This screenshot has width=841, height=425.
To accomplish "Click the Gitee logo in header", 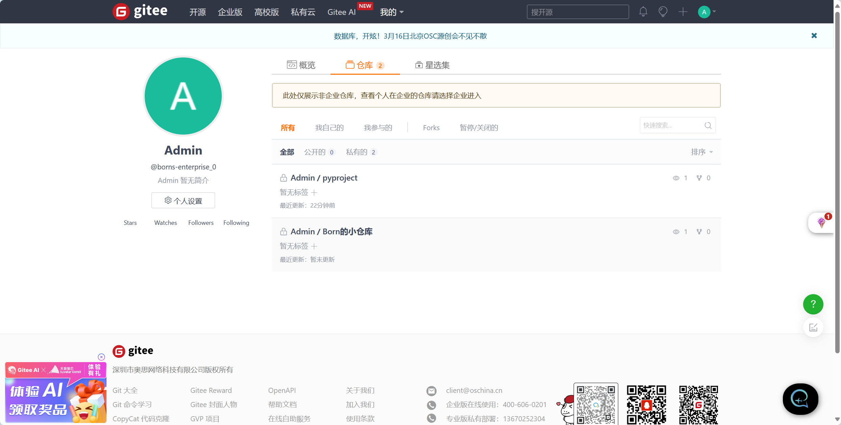I will (x=140, y=11).
